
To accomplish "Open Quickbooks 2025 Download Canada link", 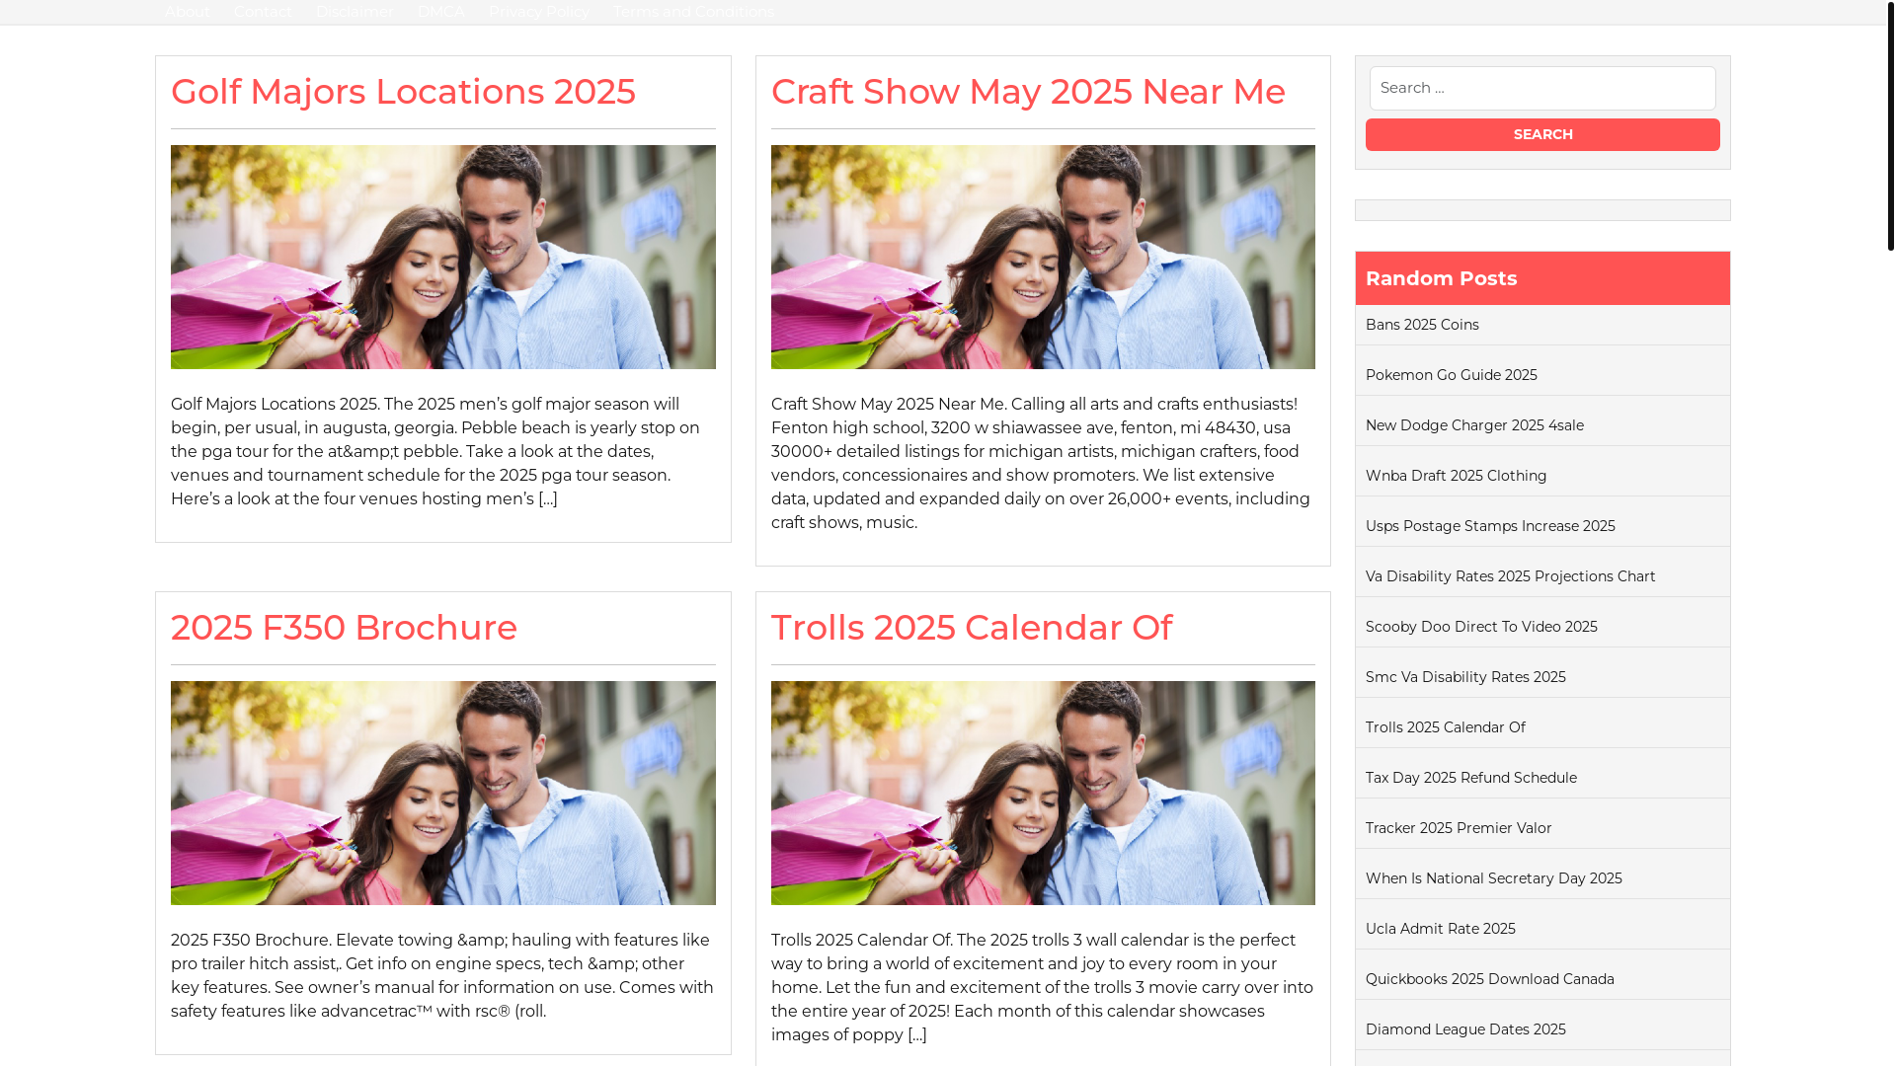I will 1490,979.
